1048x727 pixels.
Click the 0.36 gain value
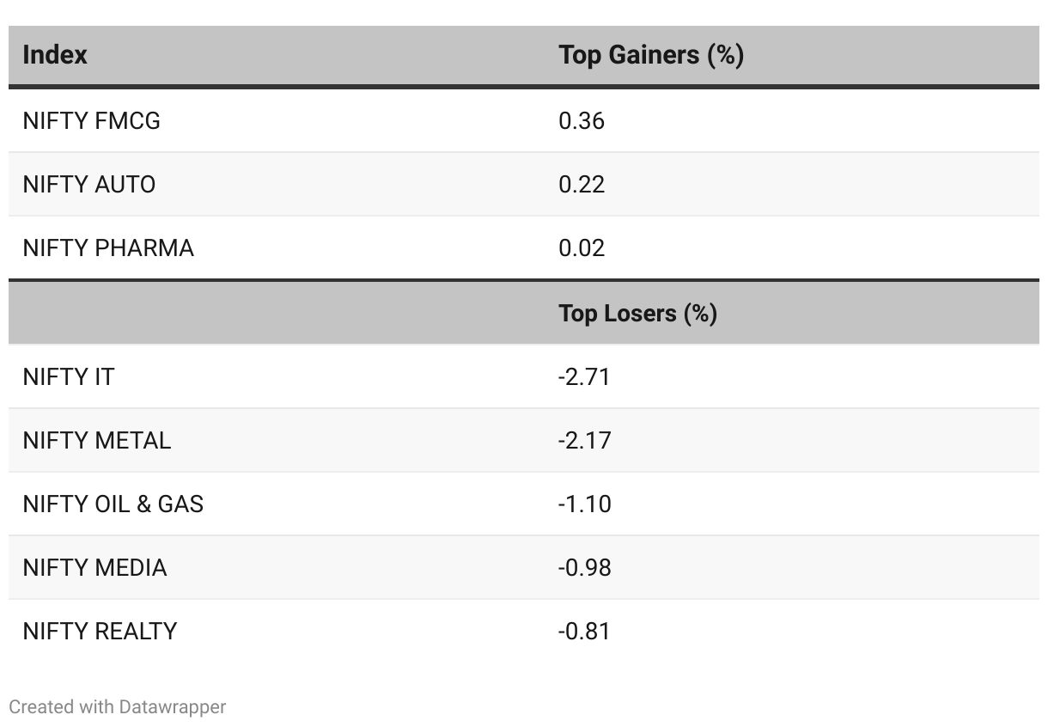pos(582,121)
